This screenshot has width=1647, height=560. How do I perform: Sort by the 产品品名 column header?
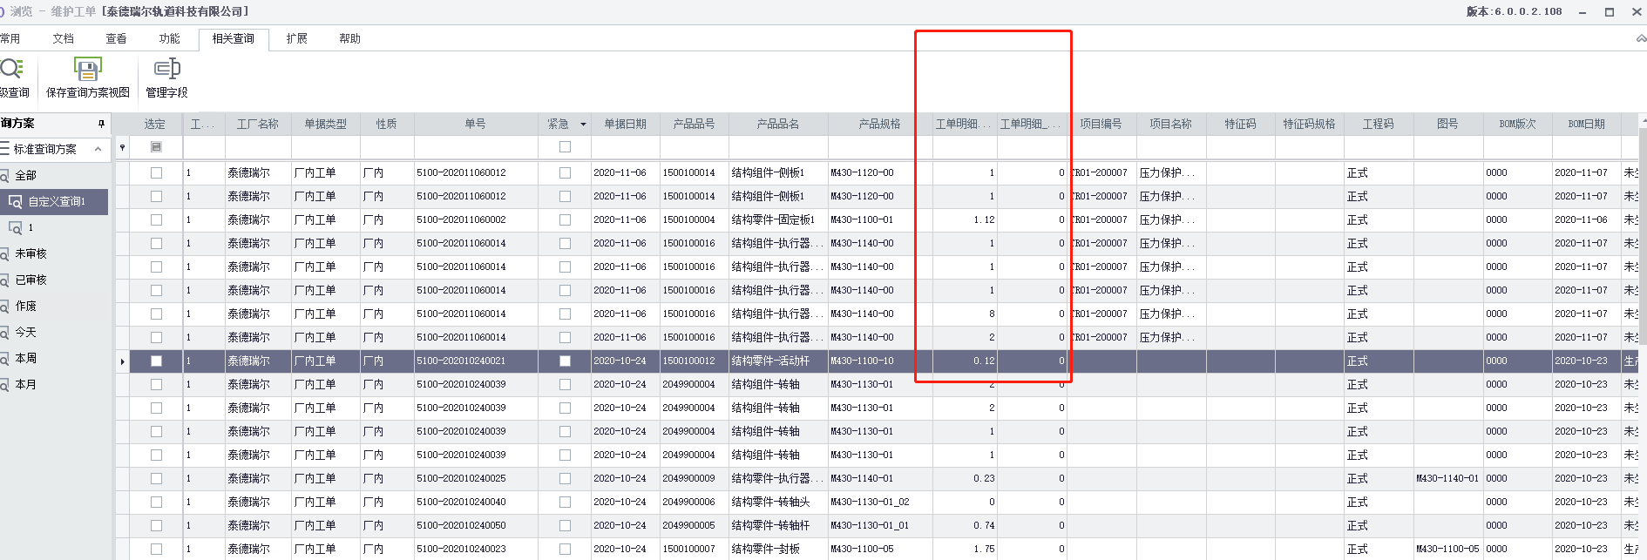[x=778, y=125]
